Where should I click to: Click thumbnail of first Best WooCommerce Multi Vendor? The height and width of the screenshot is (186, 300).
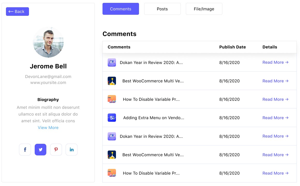pyautogui.click(x=112, y=81)
